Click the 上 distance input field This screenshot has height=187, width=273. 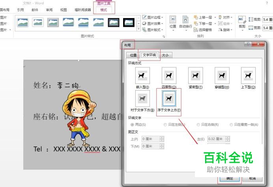pos(151,139)
